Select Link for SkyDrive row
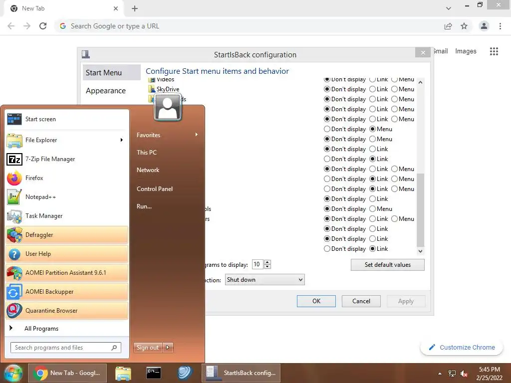The width and height of the screenshot is (511, 383). [372, 89]
